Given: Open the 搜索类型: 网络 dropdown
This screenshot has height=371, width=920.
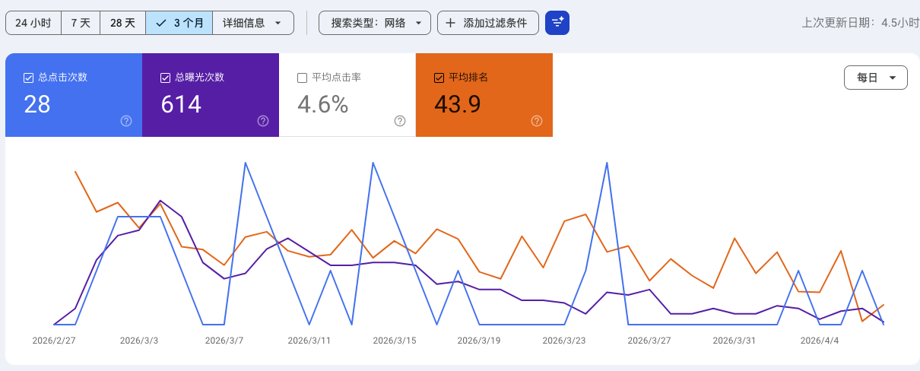Looking at the screenshot, I should pyautogui.click(x=375, y=23).
